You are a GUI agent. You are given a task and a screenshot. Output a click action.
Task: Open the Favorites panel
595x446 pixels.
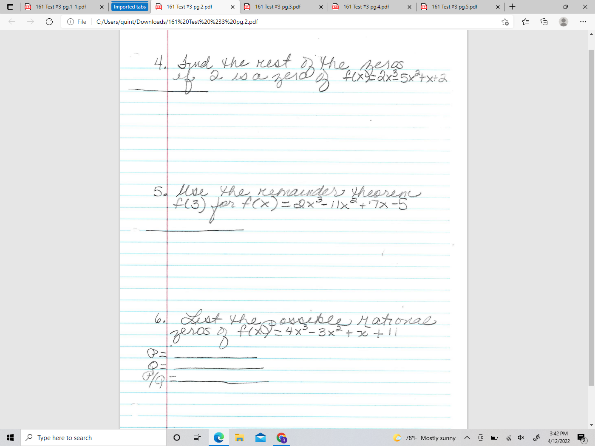(x=525, y=21)
